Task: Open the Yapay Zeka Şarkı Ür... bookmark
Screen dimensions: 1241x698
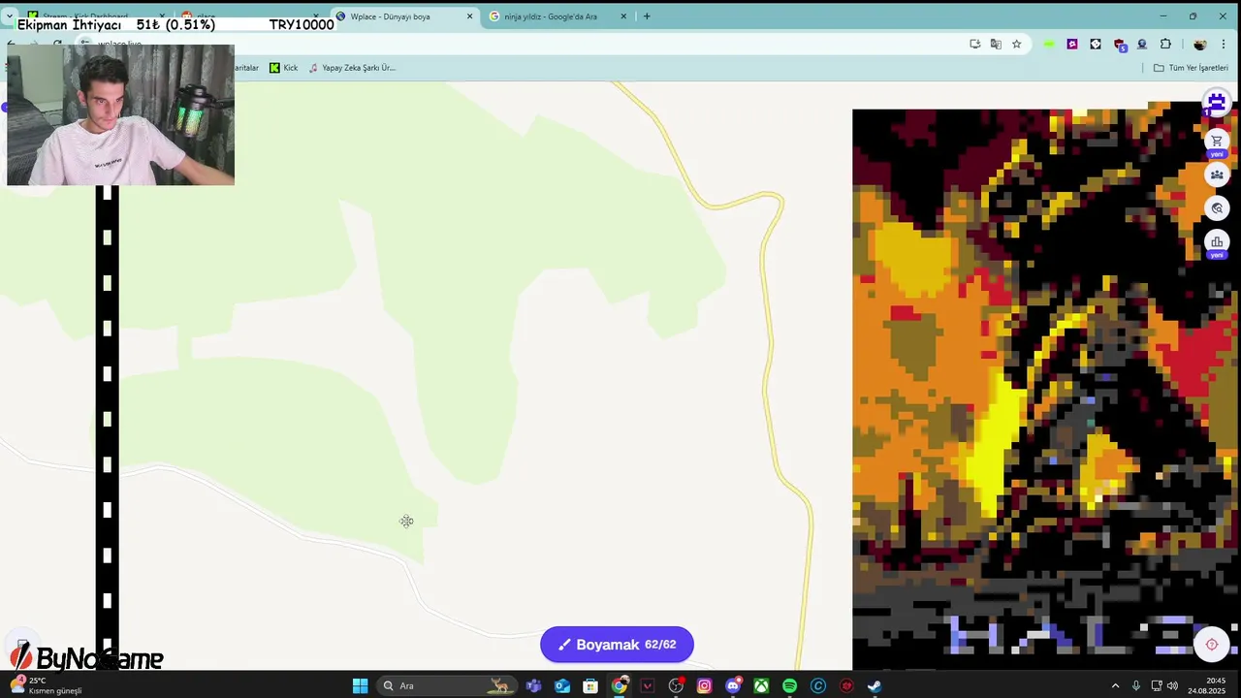Action: 352,68
